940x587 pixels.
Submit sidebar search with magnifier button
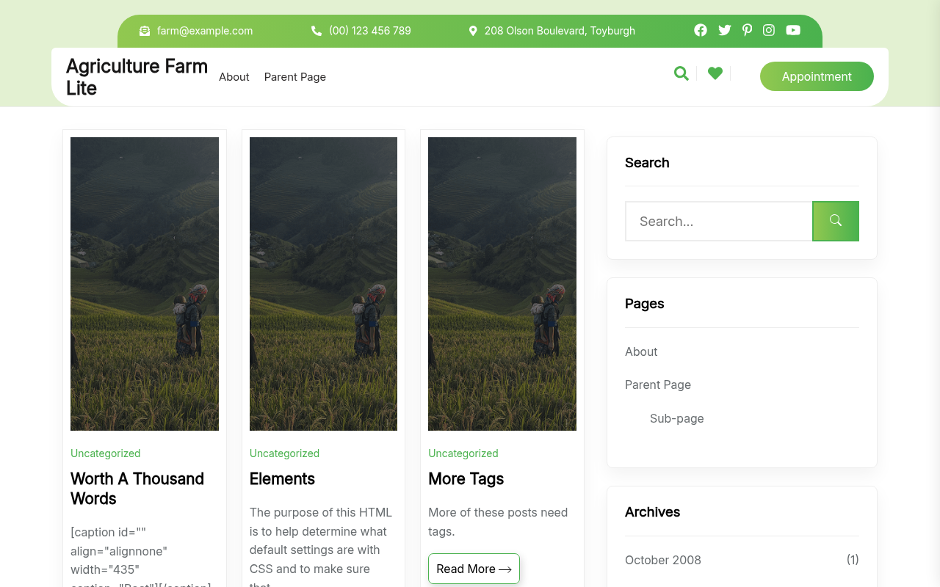coord(836,221)
